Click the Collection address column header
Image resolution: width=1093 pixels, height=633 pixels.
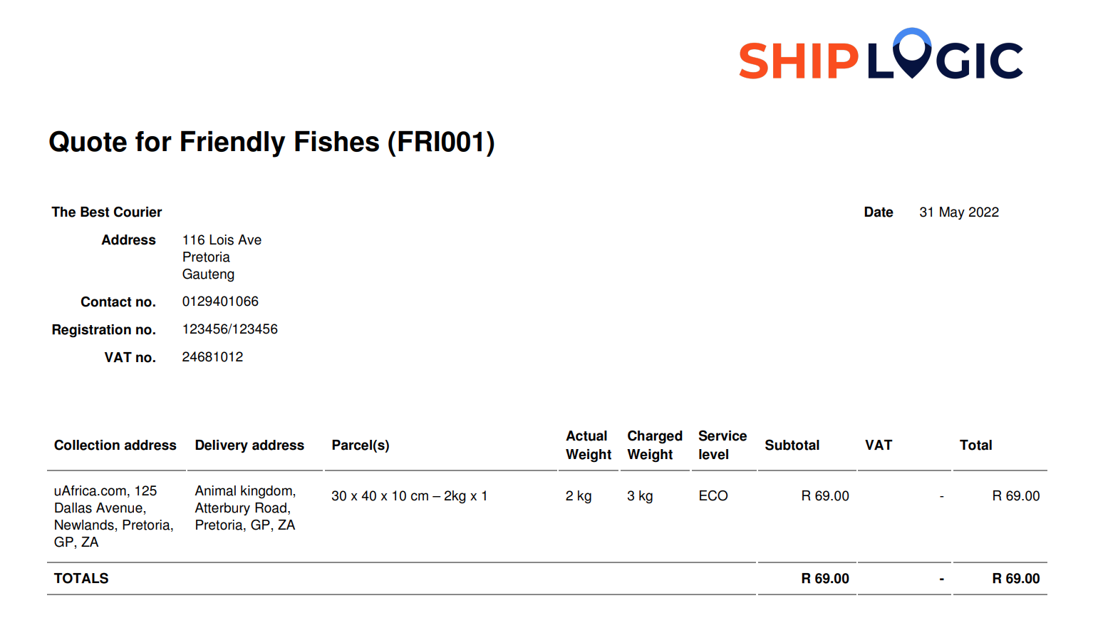point(115,445)
